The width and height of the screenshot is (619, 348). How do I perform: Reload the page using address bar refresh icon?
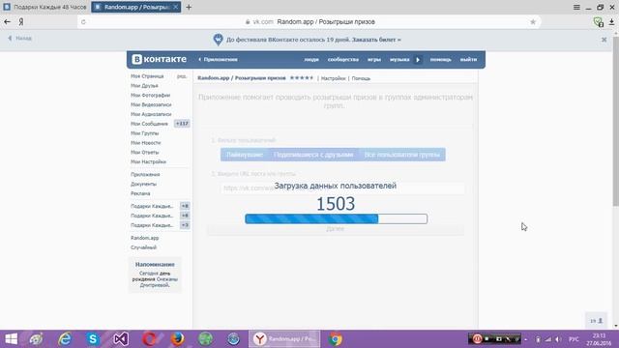point(83,22)
